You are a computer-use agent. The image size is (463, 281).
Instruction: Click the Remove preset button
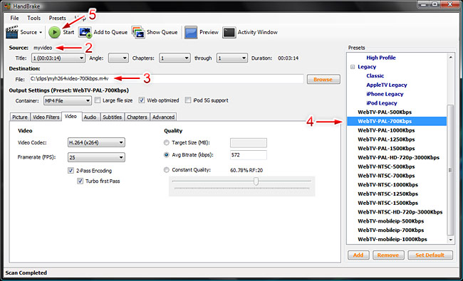(x=388, y=255)
